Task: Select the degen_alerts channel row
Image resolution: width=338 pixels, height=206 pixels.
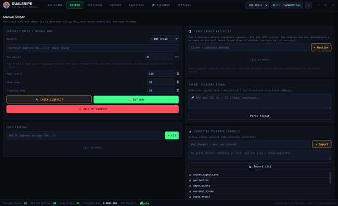Action: 259,186
